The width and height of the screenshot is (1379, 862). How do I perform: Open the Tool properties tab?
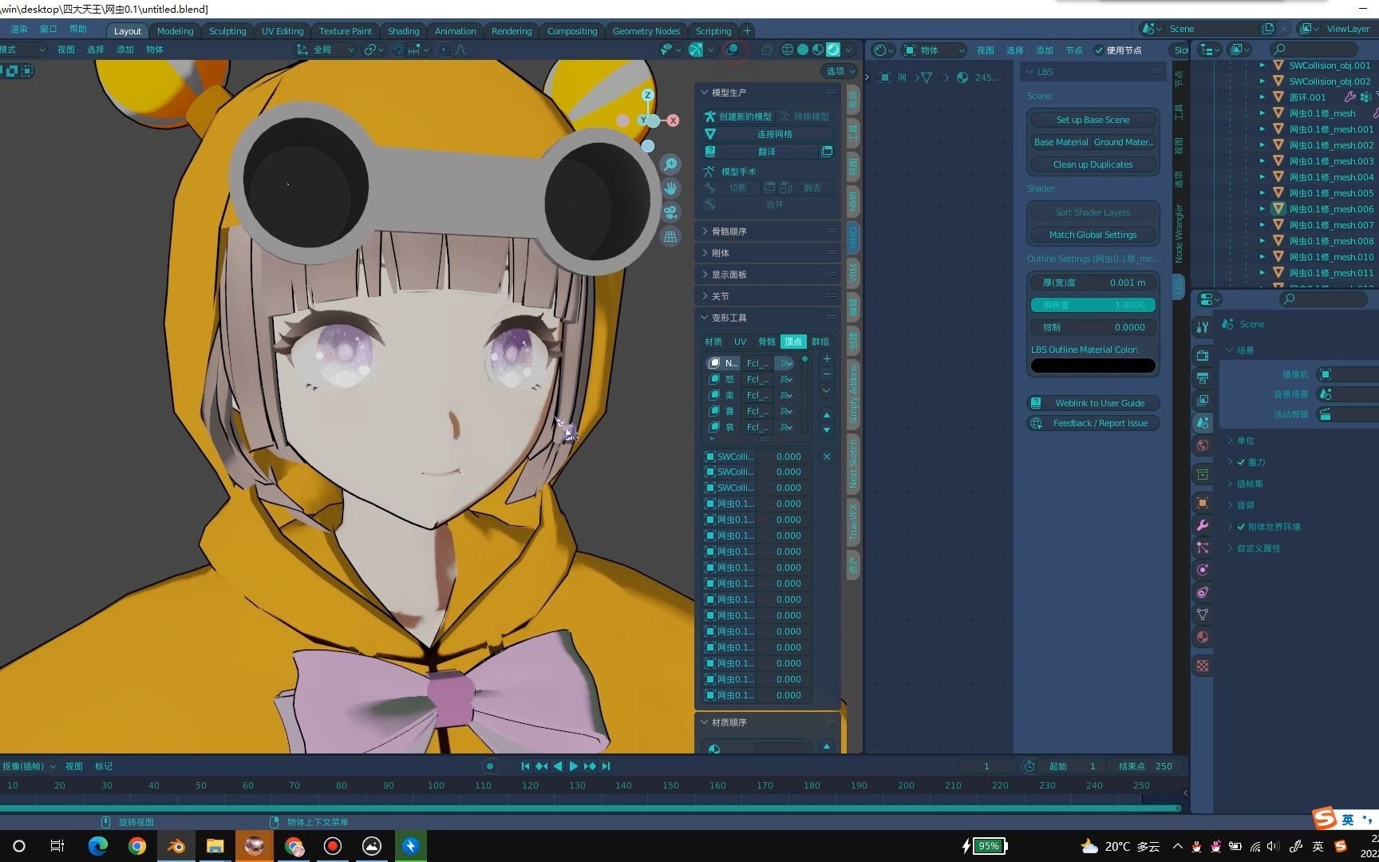click(1203, 327)
